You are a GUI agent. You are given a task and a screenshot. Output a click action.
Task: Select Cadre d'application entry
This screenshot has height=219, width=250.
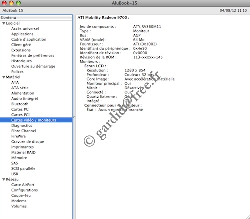(x=29, y=39)
